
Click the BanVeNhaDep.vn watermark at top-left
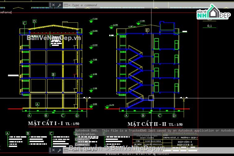[x=53, y=38]
